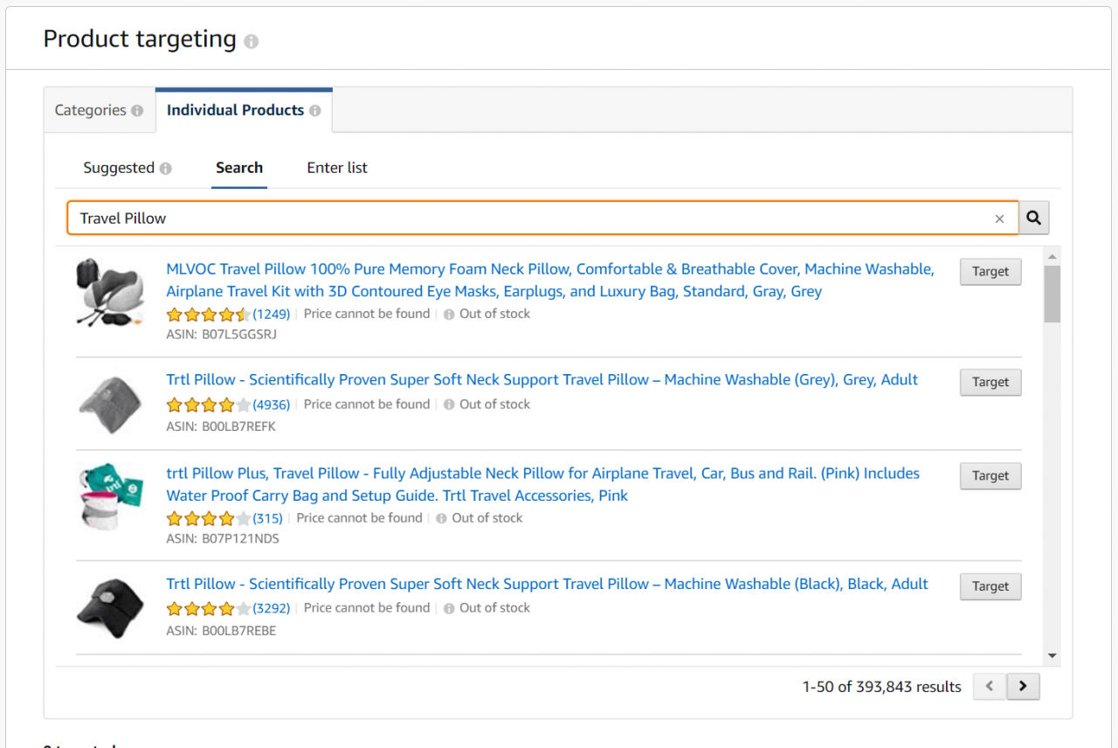Viewport: 1118px width, 748px height.
Task: Click the results list scroll down arrow
Action: click(1052, 656)
